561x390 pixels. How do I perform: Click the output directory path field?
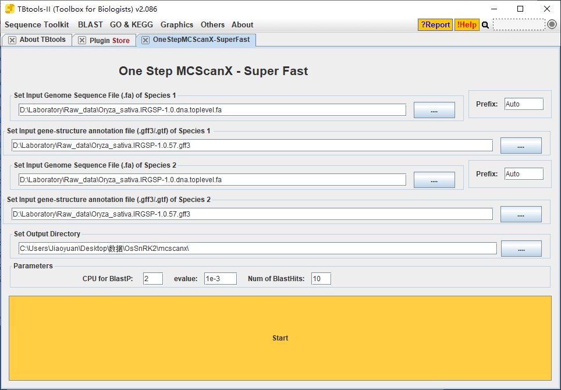(x=258, y=249)
